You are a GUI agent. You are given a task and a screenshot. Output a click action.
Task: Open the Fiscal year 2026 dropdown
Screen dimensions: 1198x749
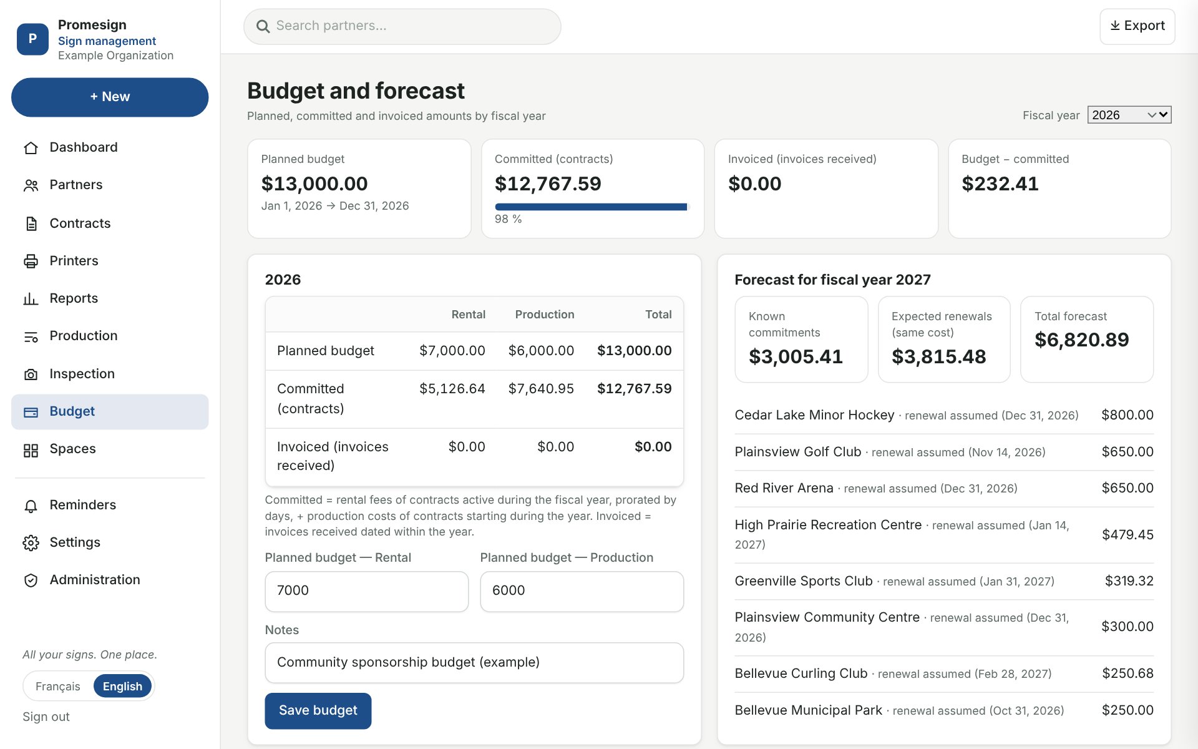click(x=1129, y=115)
